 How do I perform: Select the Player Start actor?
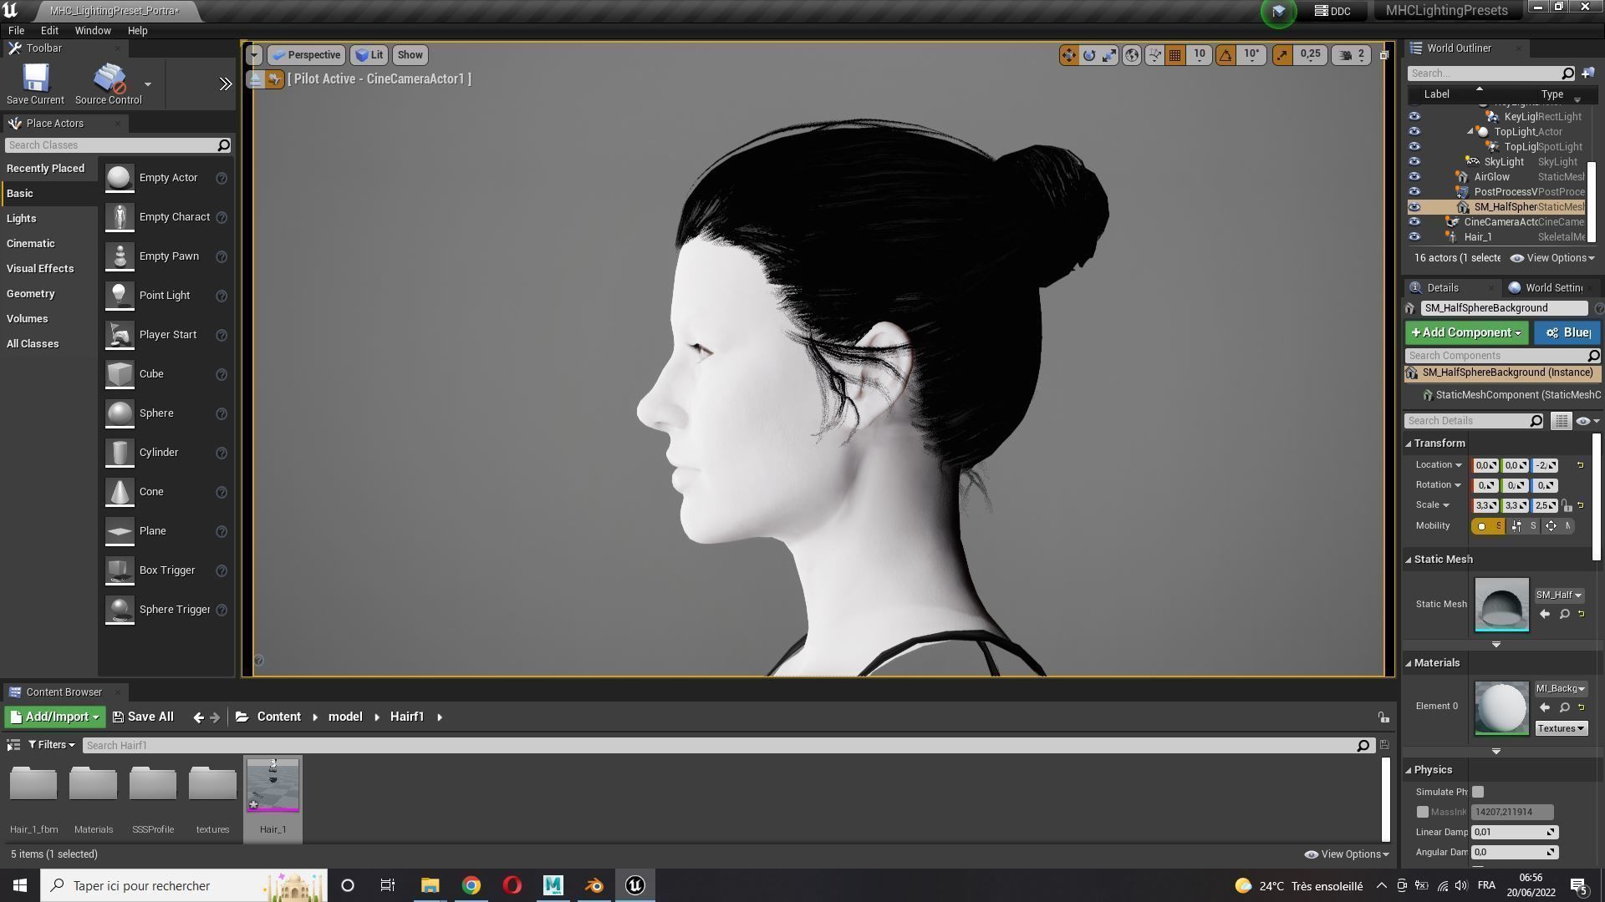[x=166, y=335]
